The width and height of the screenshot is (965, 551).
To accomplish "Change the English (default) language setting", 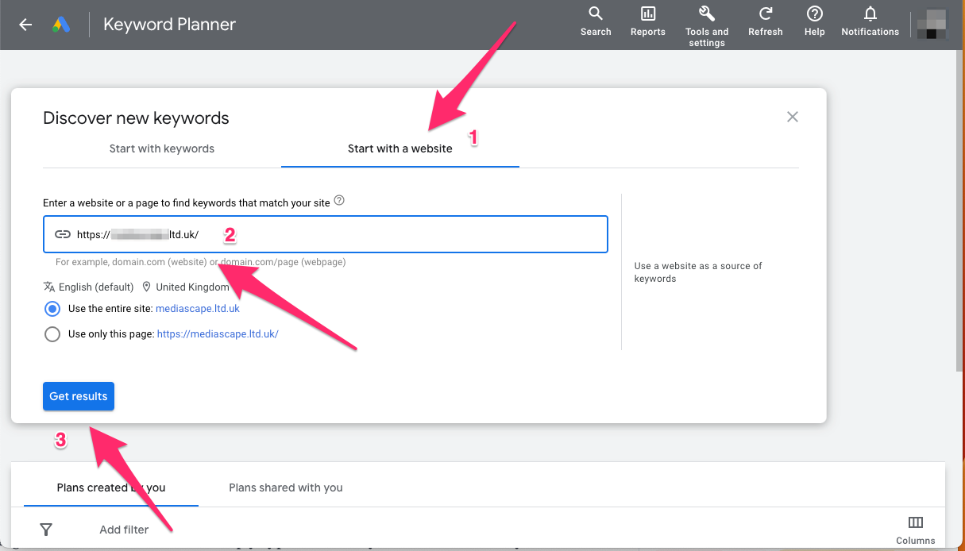I will click(x=89, y=287).
